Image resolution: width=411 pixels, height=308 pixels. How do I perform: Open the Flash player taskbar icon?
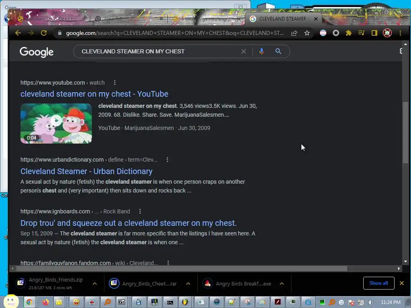coord(278,302)
